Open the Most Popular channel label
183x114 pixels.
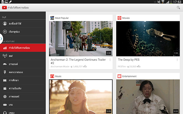click(62, 18)
